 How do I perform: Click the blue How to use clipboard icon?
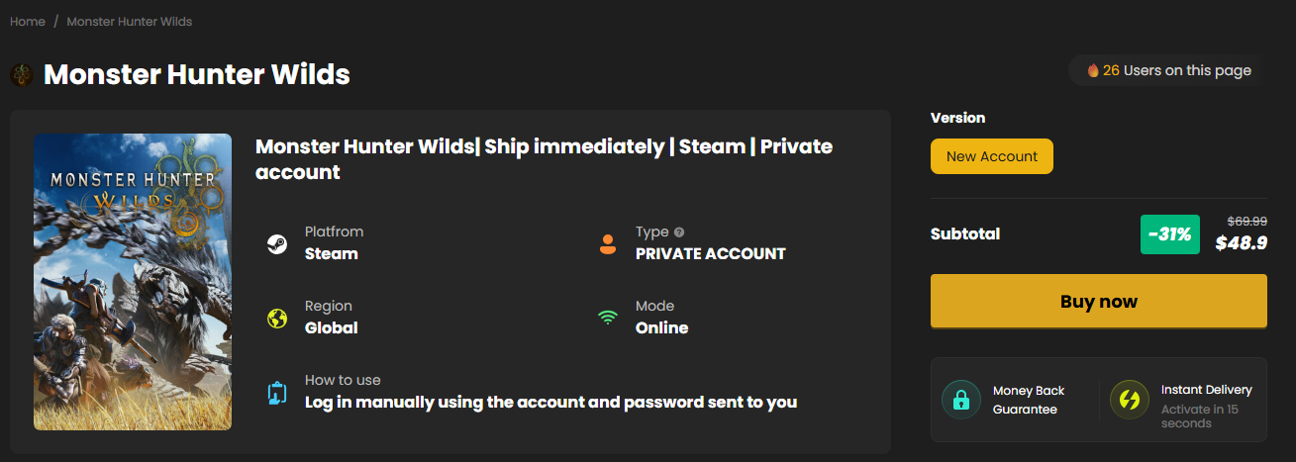tap(277, 393)
